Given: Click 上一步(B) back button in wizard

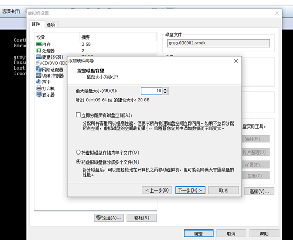Looking at the screenshot, I should tap(157, 190).
